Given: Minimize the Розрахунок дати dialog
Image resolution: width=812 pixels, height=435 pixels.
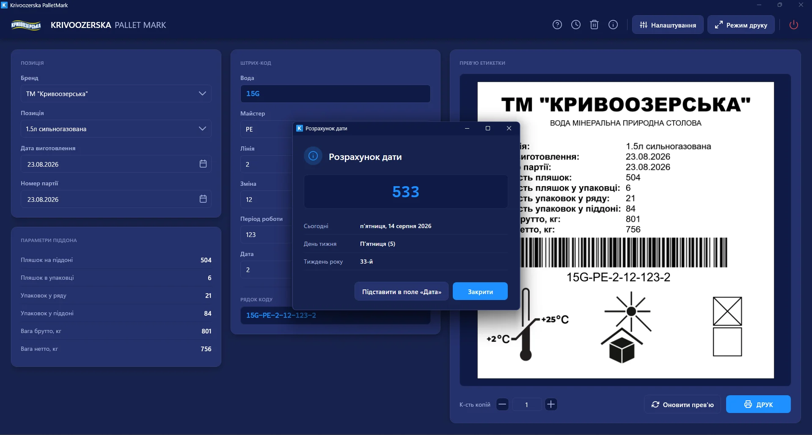Looking at the screenshot, I should point(467,128).
